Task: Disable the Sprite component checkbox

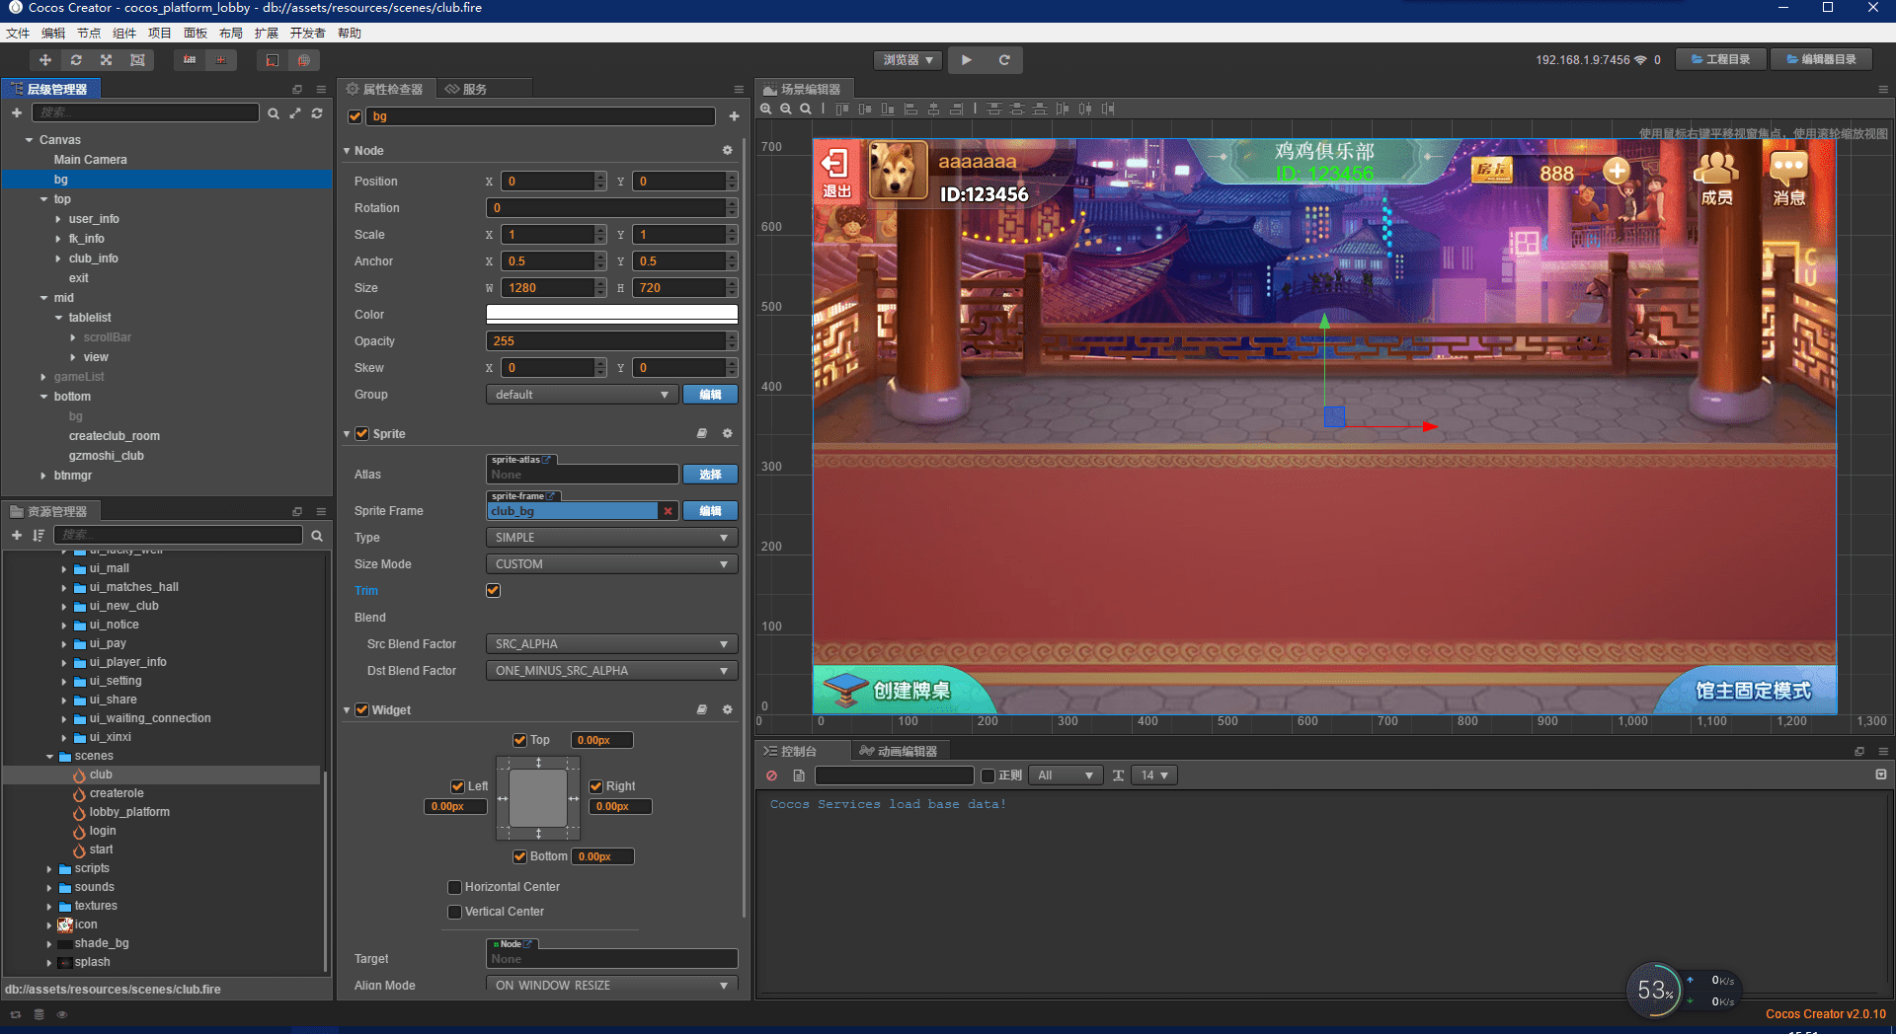Action: (x=362, y=434)
